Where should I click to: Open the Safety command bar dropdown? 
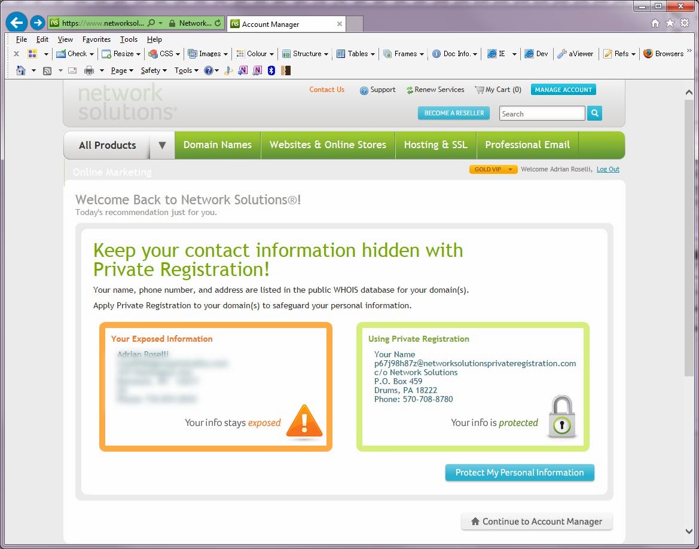[x=154, y=70]
